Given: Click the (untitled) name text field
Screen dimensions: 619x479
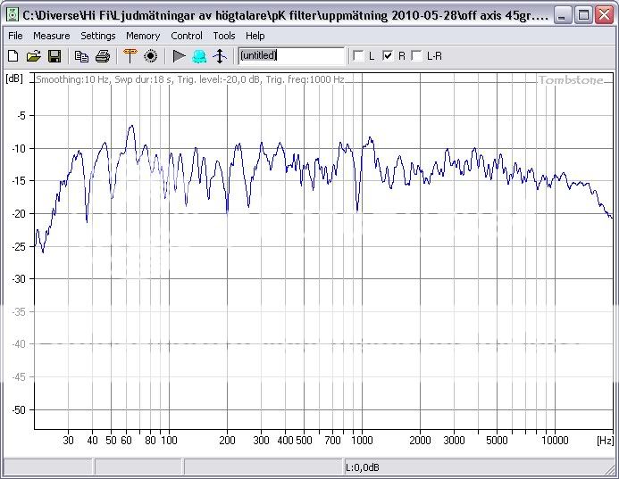Looking at the screenshot, I should pyautogui.click(x=291, y=56).
